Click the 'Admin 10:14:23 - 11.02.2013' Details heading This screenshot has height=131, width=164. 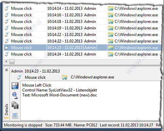[x=35, y=71]
